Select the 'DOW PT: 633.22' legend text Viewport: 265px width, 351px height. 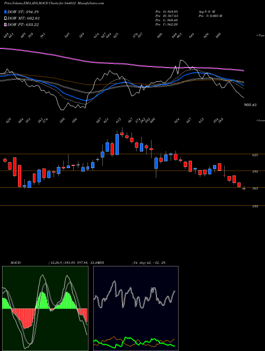23,24
